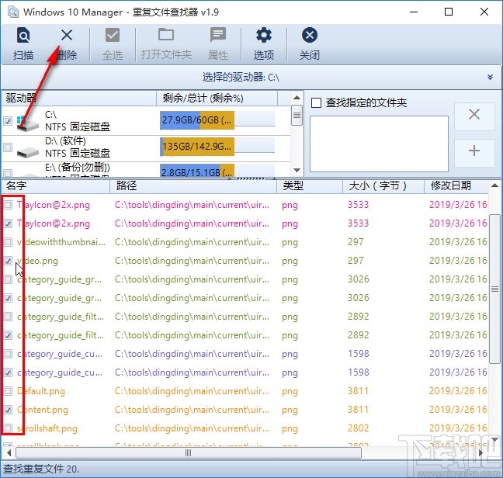
Task: Click the scrollshaft.png file name
Action: click(x=47, y=428)
